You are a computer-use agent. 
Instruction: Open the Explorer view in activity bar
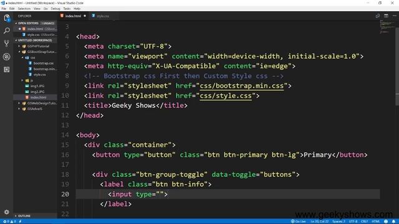point(7,18)
